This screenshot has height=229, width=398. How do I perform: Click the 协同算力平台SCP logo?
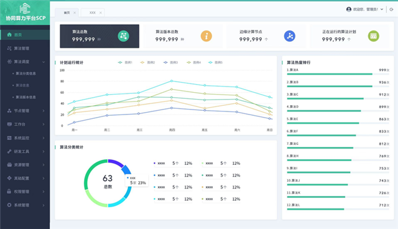pyautogui.click(x=25, y=12)
